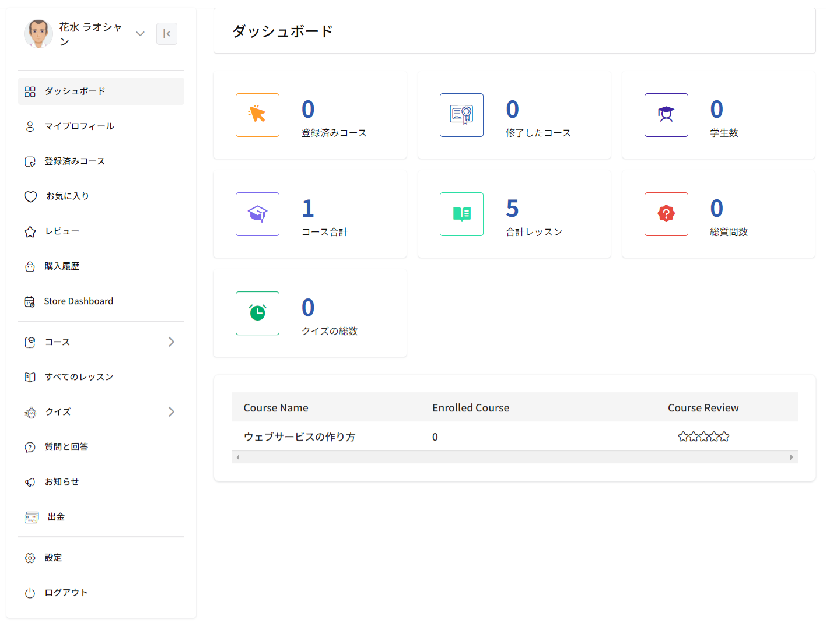Click the orange cursor enrolled courses icon
The height and width of the screenshot is (630, 826).
pyautogui.click(x=257, y=115)
